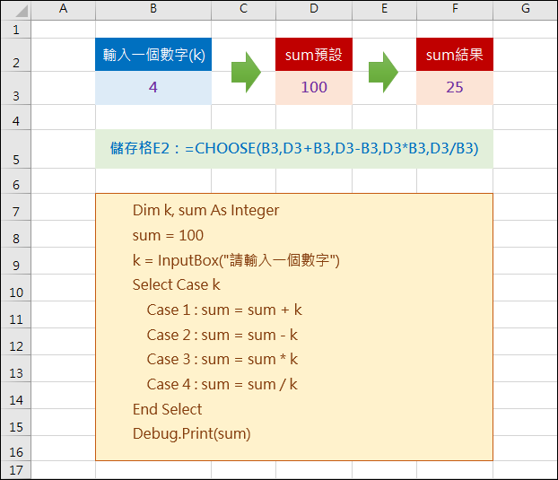
Task: Click the 'End Select' code line
Action: pos(167,409)
